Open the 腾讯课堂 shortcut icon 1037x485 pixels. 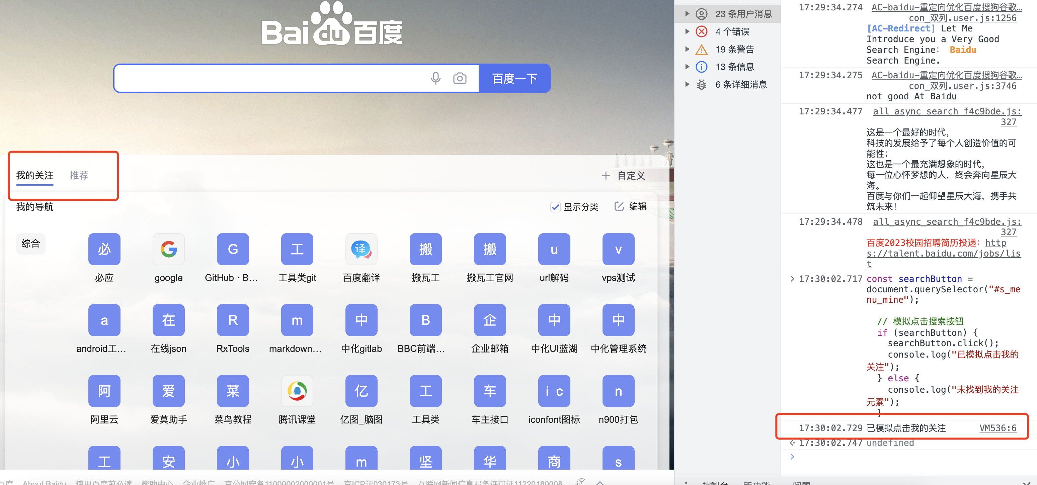pyautogui.click(x=297, y=391)
